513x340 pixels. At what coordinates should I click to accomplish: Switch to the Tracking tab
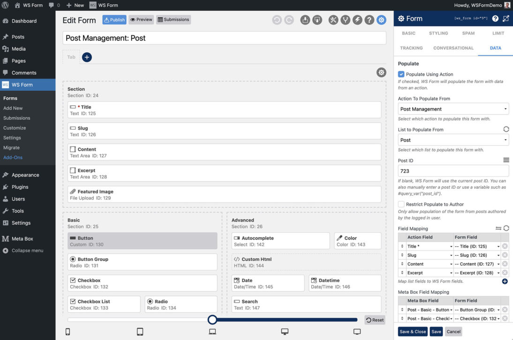[411, 48]
